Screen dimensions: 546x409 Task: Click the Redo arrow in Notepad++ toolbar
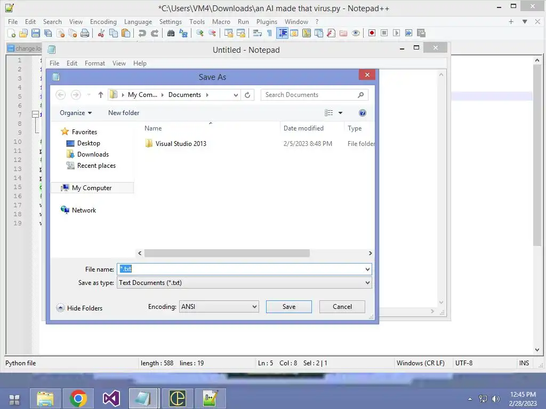pyautogui.click(x=155, y=33)
